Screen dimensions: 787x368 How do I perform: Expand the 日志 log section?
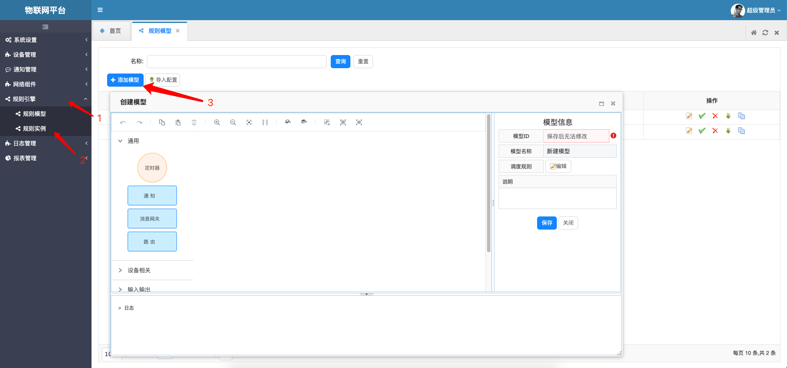tap(128, 308)
